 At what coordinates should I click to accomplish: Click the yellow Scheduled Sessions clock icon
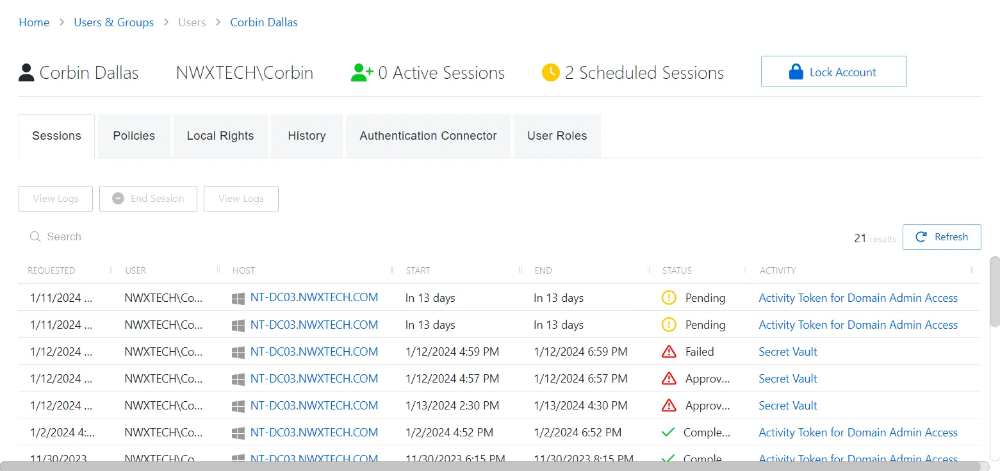[x=550, y=72]
